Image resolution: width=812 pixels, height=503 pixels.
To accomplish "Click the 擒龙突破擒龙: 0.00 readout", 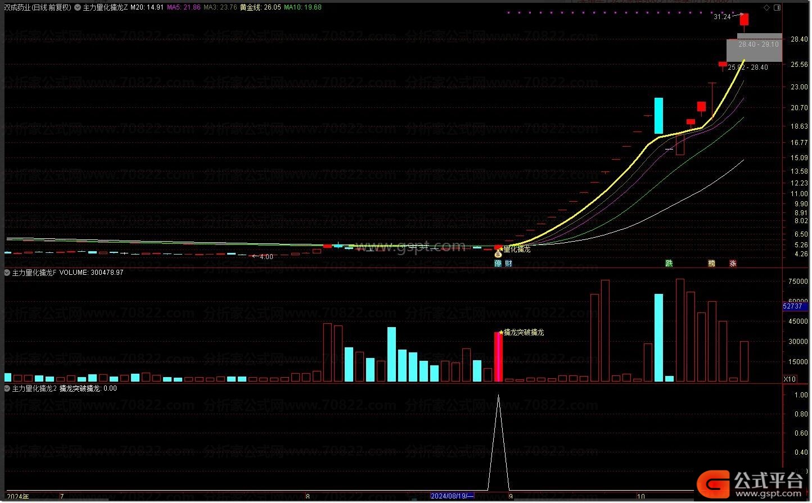I will point(88,388).
